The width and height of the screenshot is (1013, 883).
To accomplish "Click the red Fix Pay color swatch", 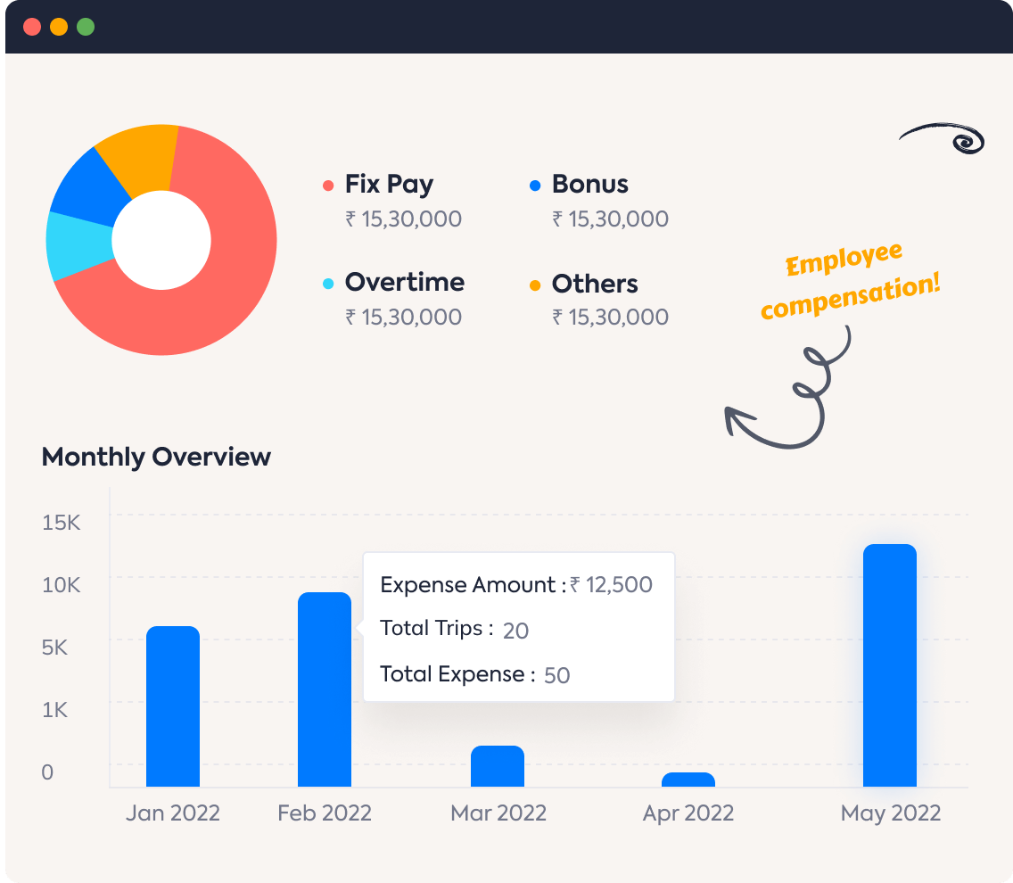I will [326, 185].
